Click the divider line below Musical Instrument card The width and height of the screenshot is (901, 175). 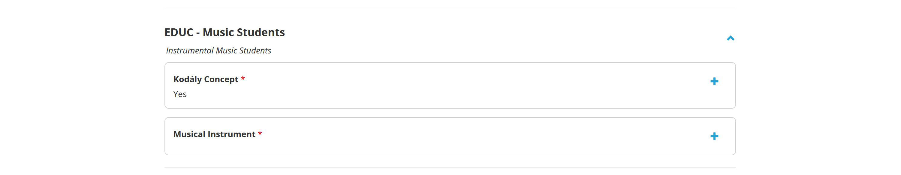(450, 168)
